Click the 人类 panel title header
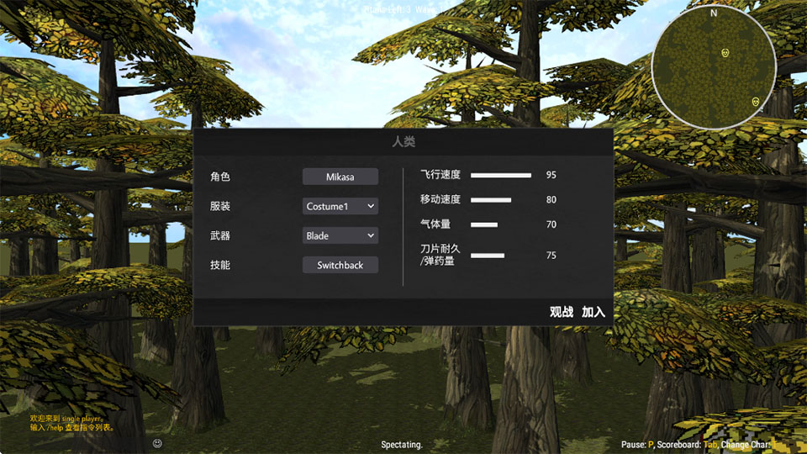Viewport: 807px width, 454px height. pos(403,141)
